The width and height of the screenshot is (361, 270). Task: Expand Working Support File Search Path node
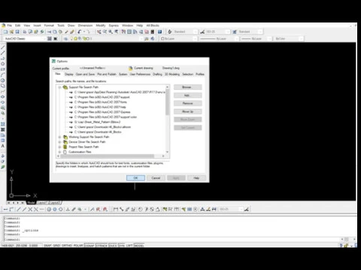point(59,137)
